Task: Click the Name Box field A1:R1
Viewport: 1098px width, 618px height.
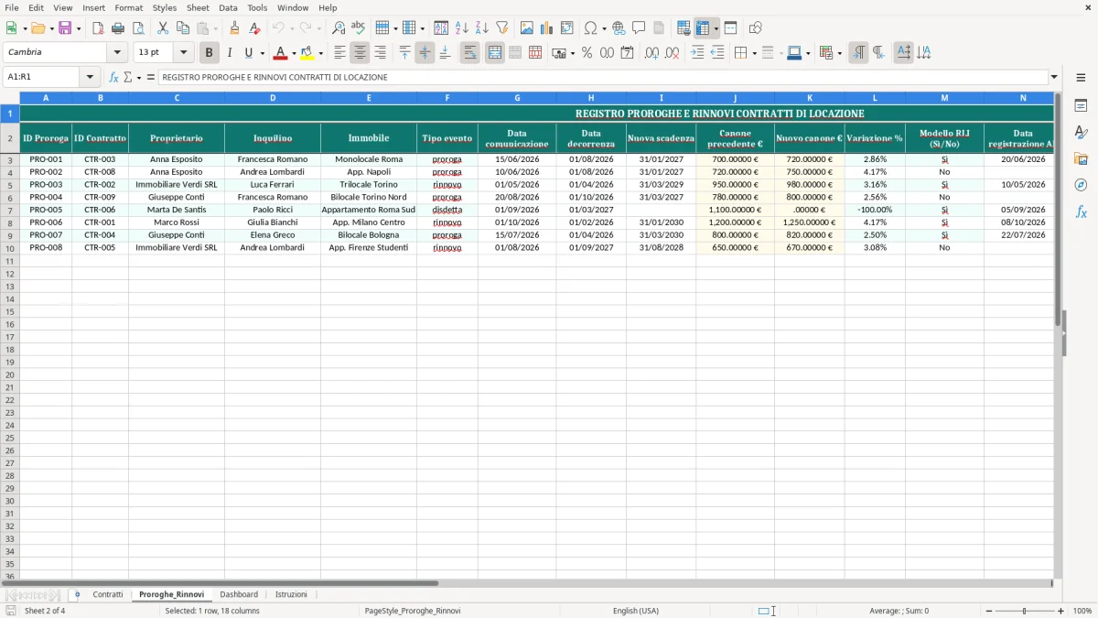Action: (x=42, y=77)
